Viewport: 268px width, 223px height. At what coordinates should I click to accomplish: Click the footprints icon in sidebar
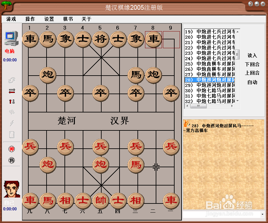12,112
